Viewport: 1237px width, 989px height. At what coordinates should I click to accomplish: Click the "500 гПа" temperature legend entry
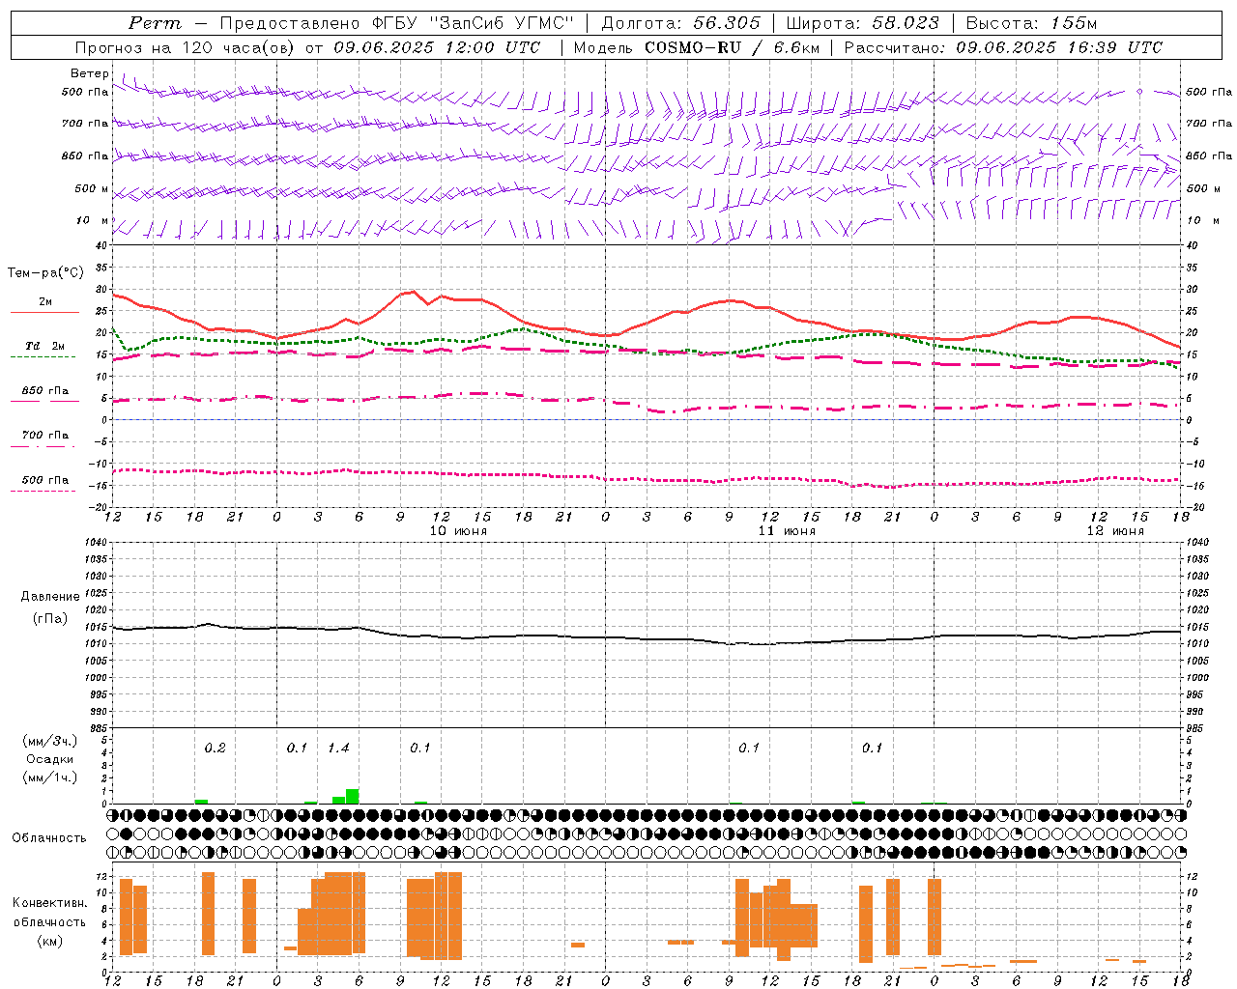tap(44, 480)
